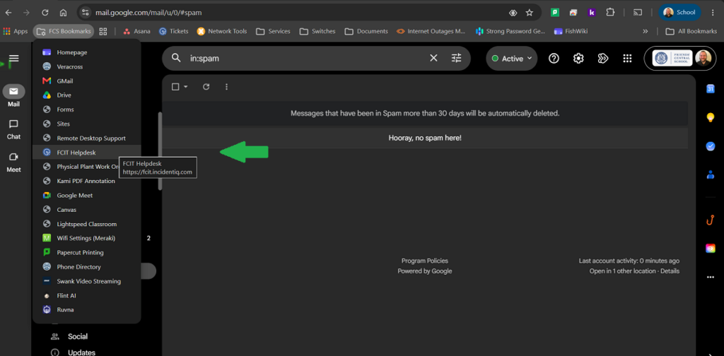
Task: Open the select dropdown arrow beside the checkbox
Action: tap(186, 87)
